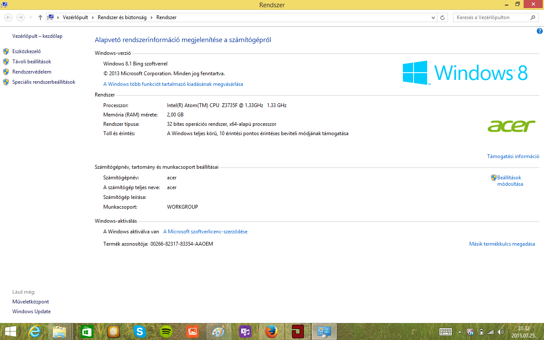Click 'Másik termékkulcs megadása' link
Screen dimensions: 544x340
(502, 244)
